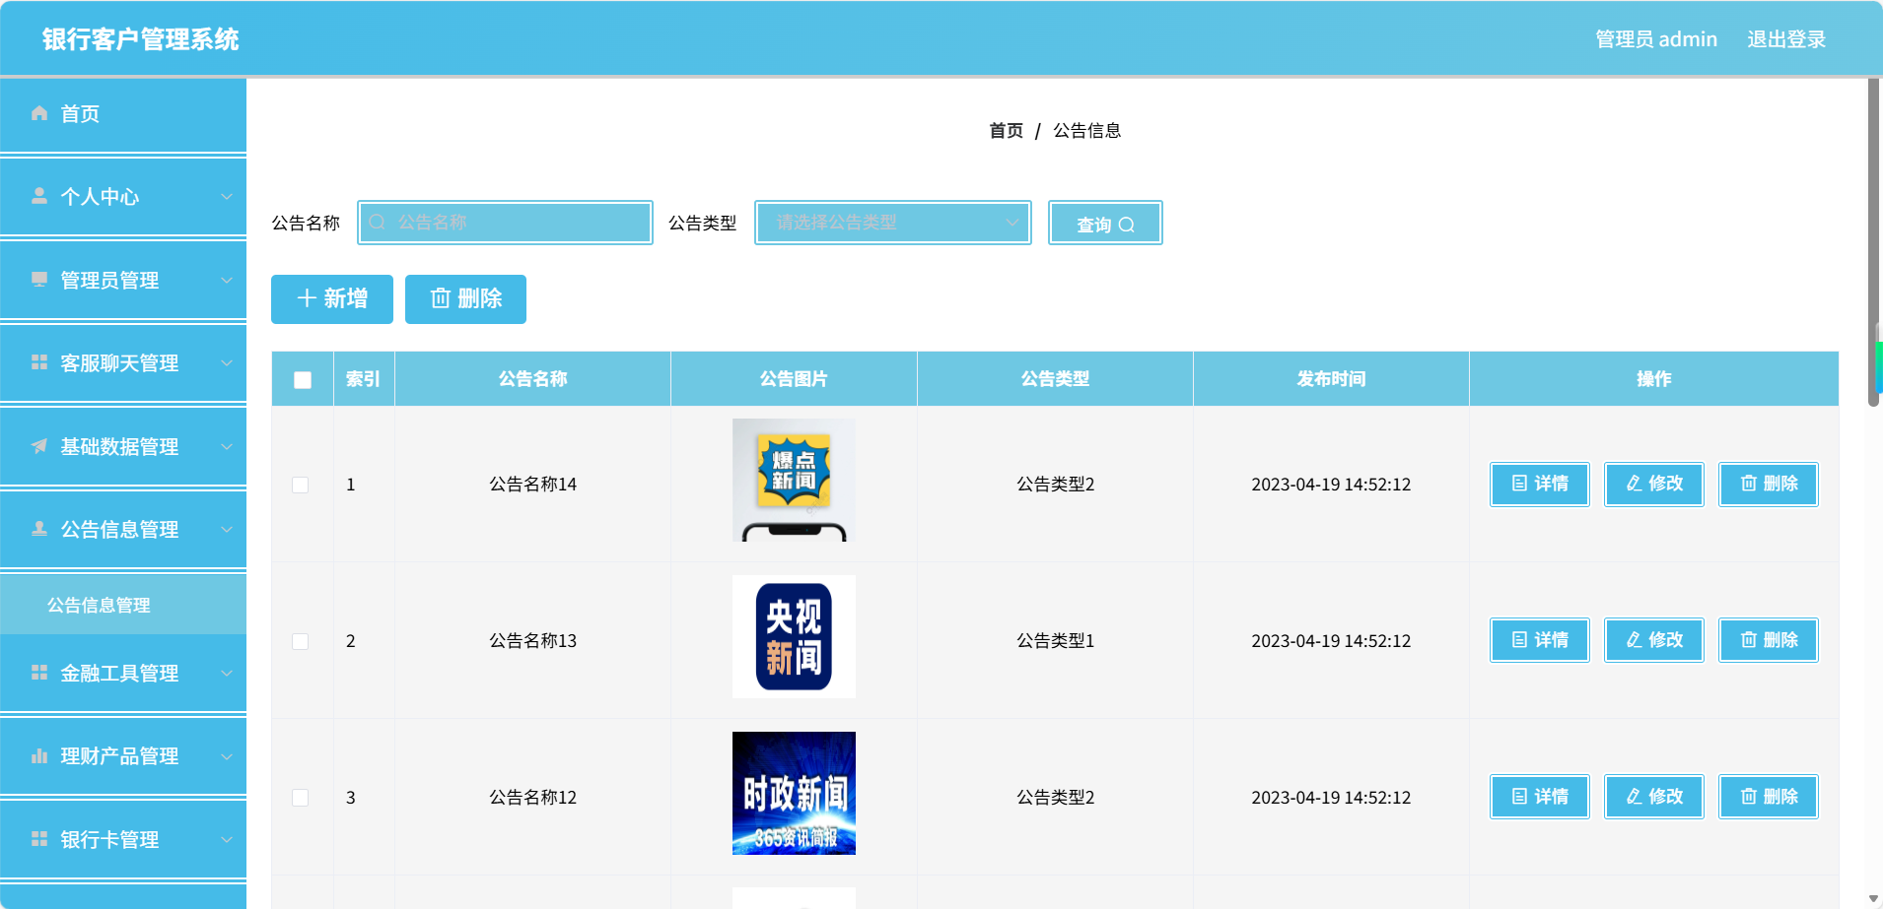The image size is (1883, 909).
Task: Open the 时政新闻 thumbnail image
Action: tap(794, 793)
